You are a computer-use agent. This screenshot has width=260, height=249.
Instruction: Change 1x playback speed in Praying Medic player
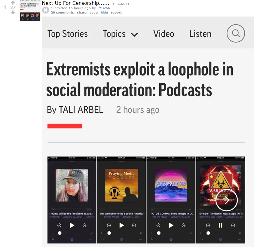[x=102, y=239]
